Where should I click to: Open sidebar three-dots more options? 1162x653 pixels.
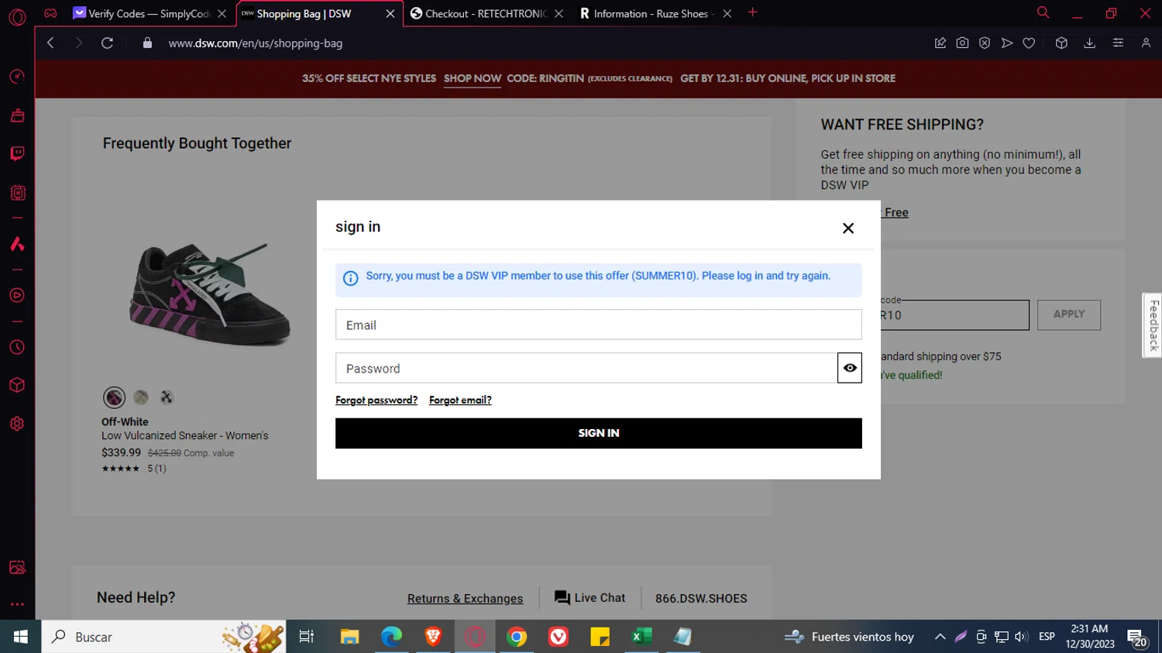17,604
